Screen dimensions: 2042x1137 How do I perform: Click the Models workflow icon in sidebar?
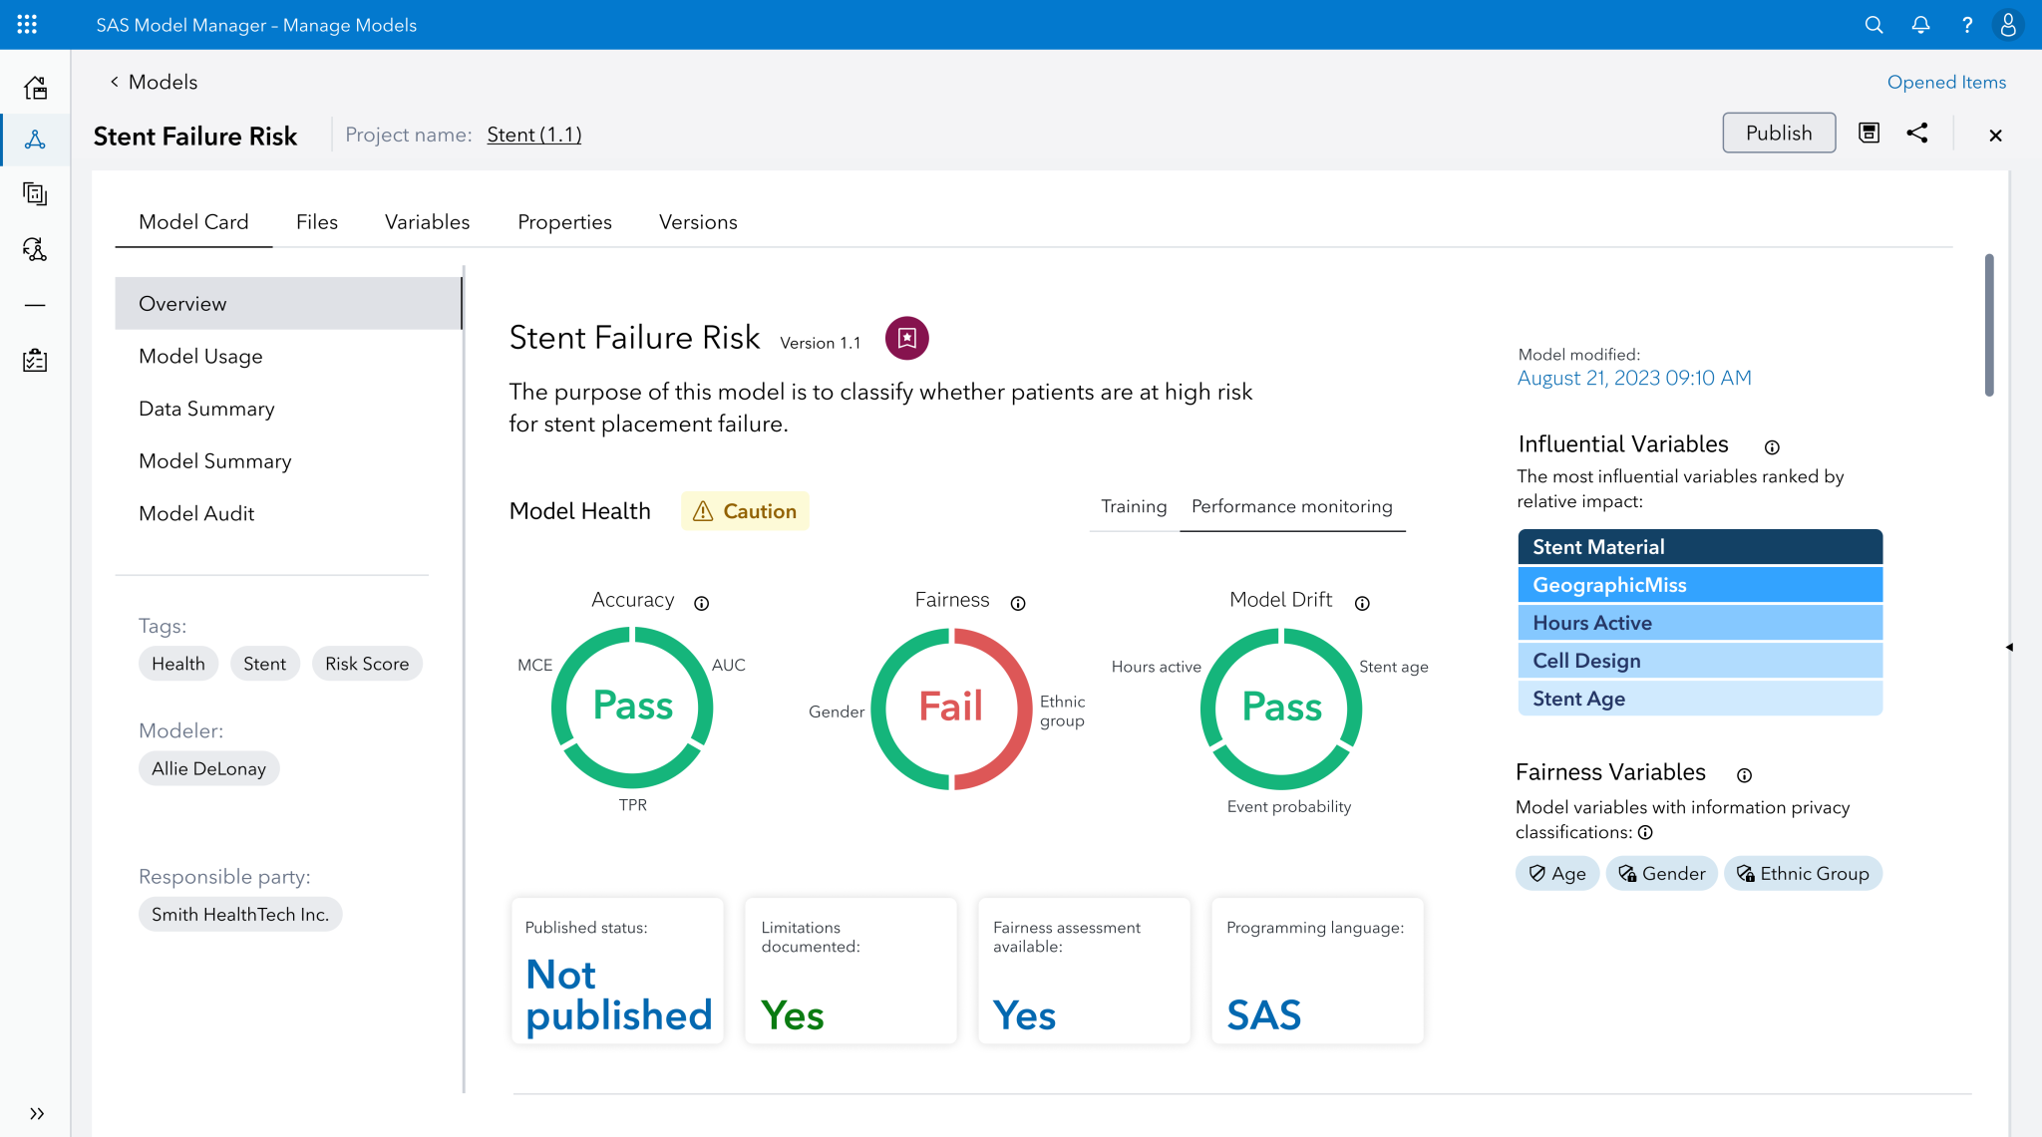coord(36,140)
